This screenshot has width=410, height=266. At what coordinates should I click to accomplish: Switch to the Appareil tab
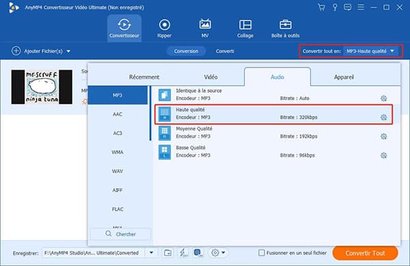344,77
